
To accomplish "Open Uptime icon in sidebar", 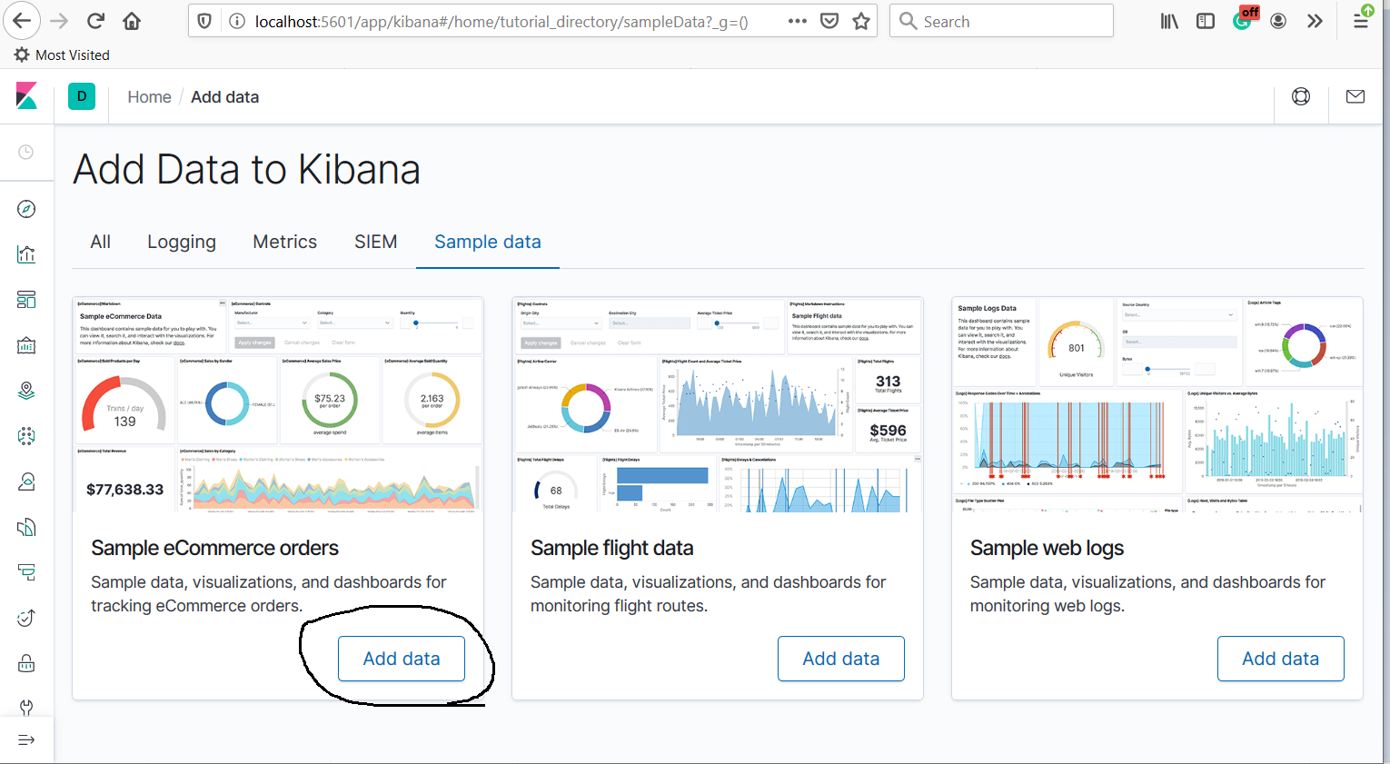I will pyautogui.click(x=26, y=618).
